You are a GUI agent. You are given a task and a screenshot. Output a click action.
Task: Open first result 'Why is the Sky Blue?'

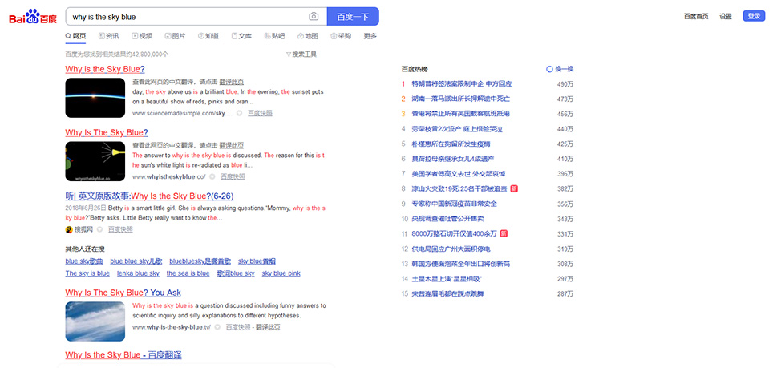[105, 69]
